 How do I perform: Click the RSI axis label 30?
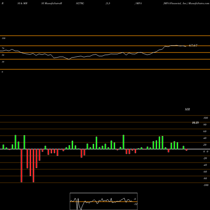click(3, 62)
